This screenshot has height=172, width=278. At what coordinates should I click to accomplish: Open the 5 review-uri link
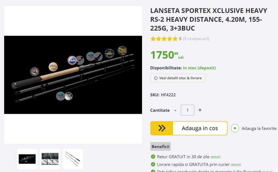(196, 39)
